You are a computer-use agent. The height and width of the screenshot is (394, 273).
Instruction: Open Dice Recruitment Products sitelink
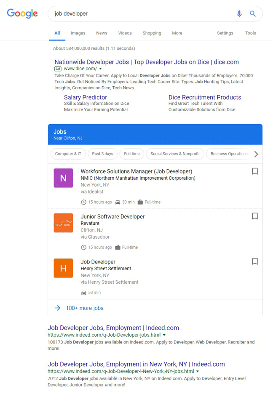205,97
